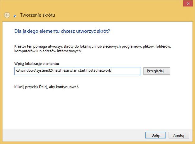The height and width of the screenshot is (144, 195).
Task: Focus the element location text field
Action: (78, 71)
